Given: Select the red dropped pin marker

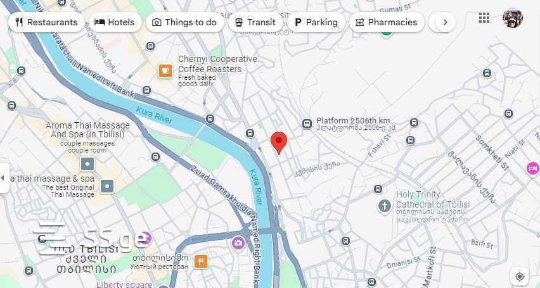Looking at the screenshot, I should tap(279, 143).
